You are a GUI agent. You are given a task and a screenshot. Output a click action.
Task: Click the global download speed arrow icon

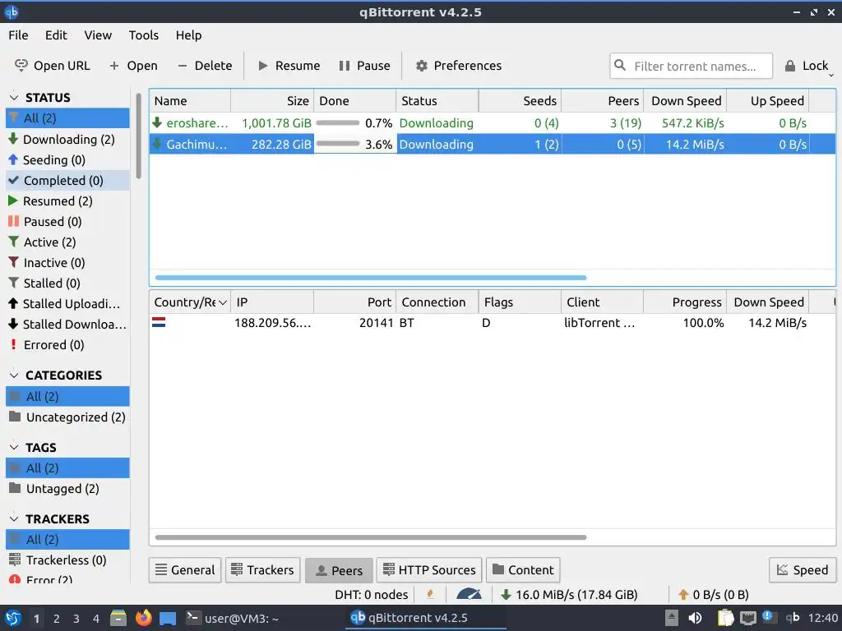point(506,595)
